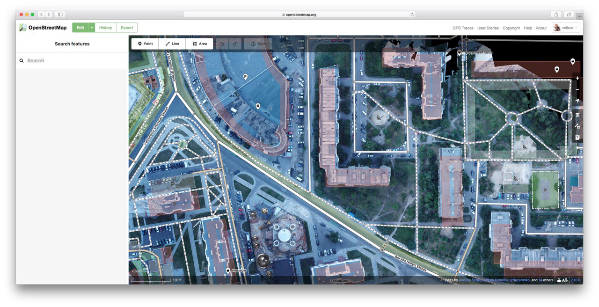599x307 pixels.
Task: Click the green Edit button
Action: pyautogui.click(x=80, y=28)
